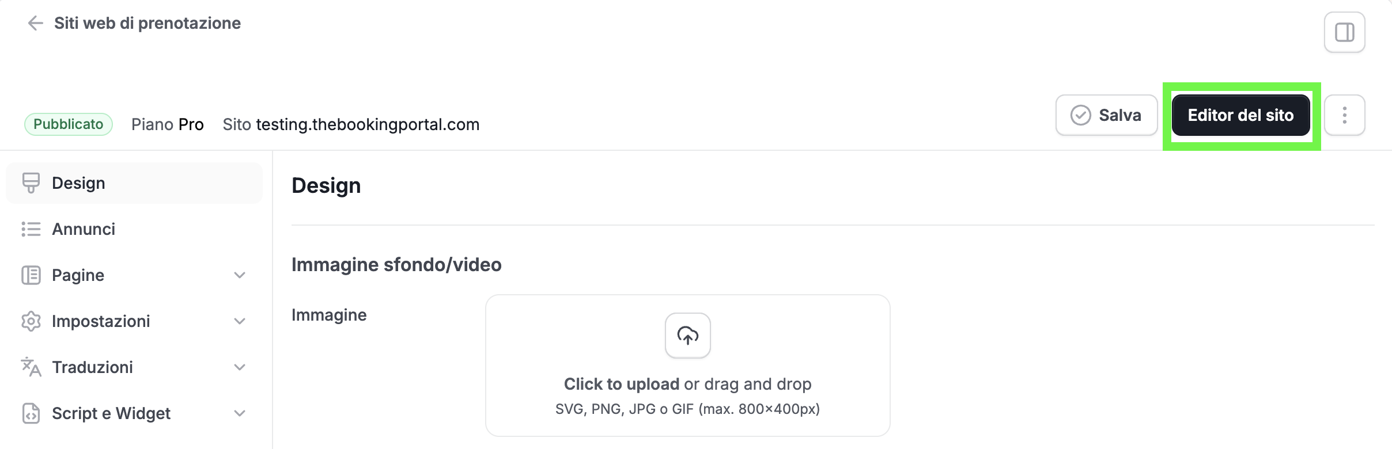Toggle the side panel layout icon

click(1344, 32)
